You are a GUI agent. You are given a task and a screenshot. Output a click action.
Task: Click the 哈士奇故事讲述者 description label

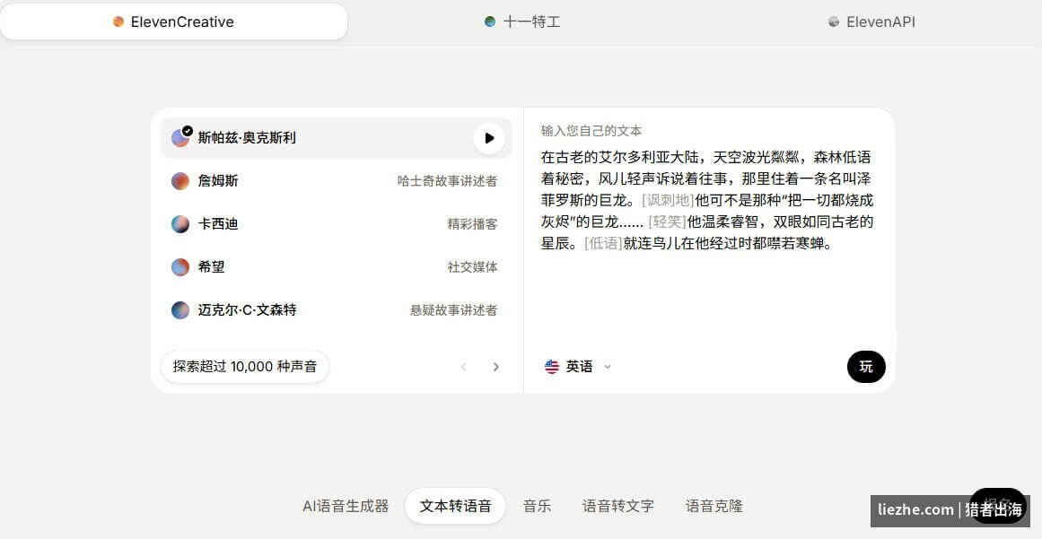447,181
